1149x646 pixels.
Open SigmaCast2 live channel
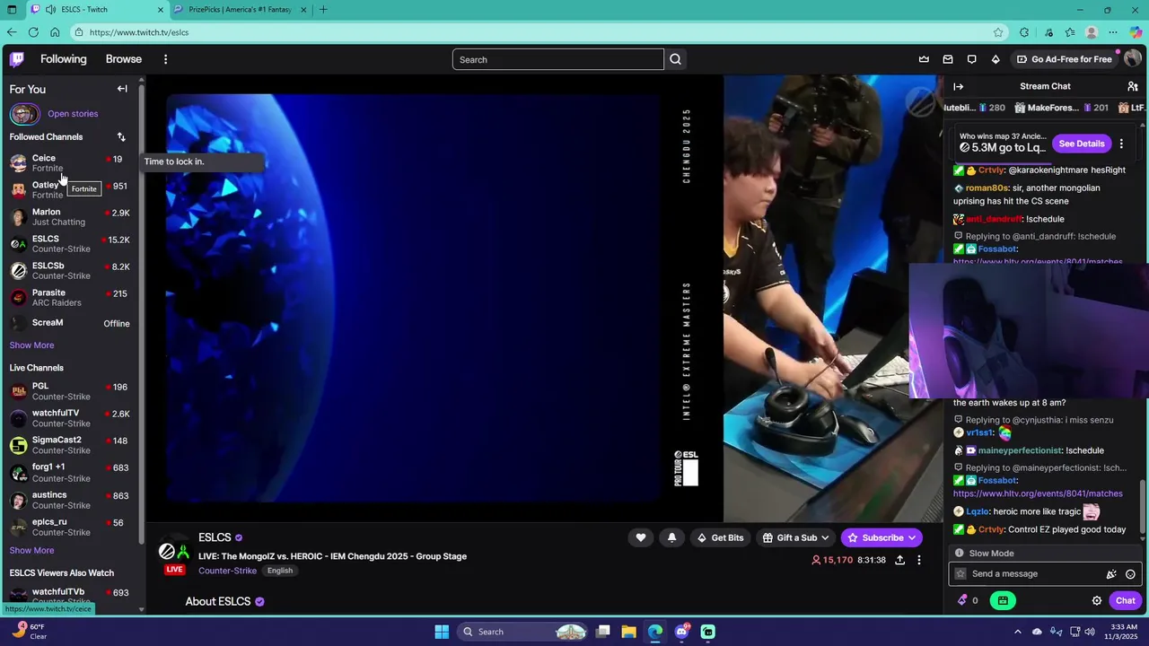(x=72, y=445)
